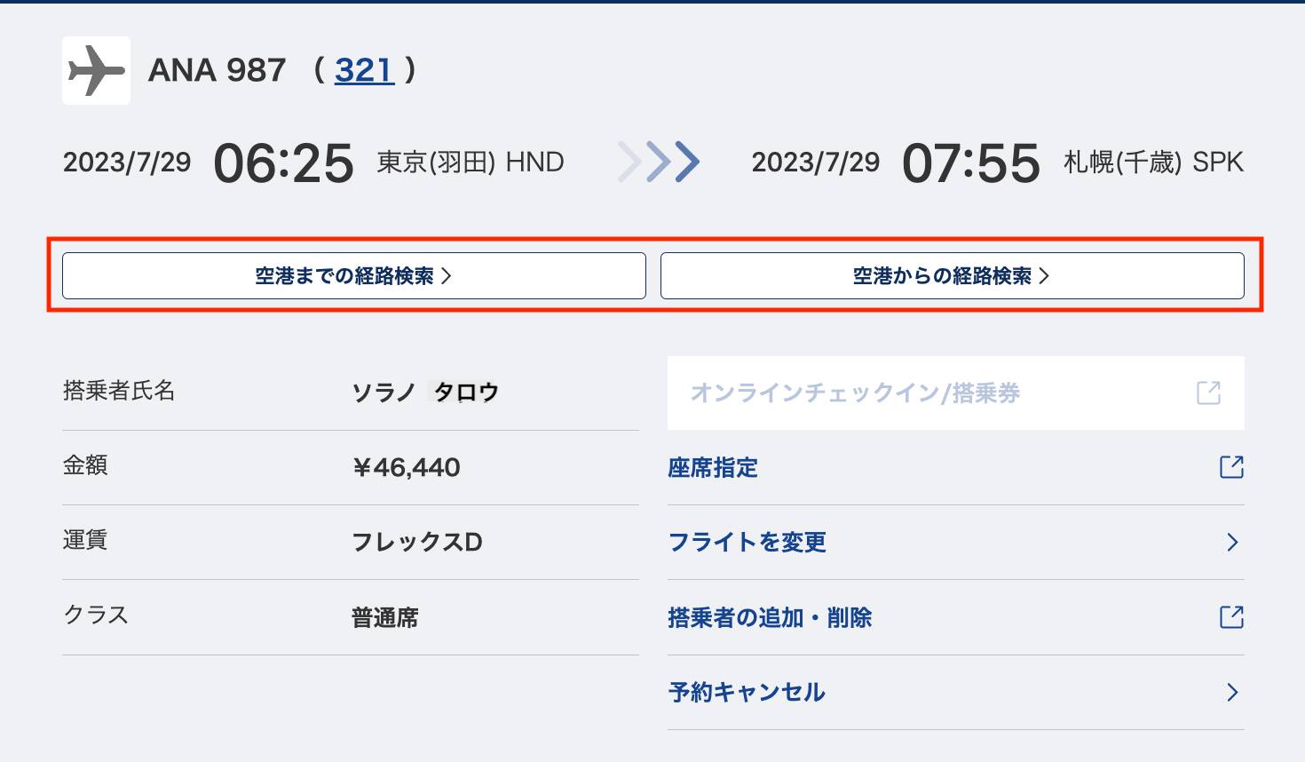1305x762 pixels.
Task: Click the triple-chevron route arrows icon
Action: tap(659, 162)
